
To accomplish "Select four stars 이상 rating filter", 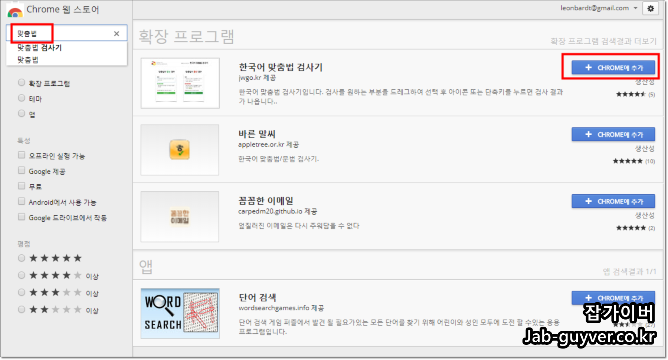I will [22, 275].
